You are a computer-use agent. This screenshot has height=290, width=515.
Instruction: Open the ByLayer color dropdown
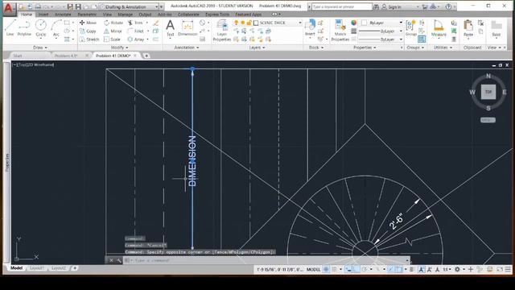coord(382,23)
